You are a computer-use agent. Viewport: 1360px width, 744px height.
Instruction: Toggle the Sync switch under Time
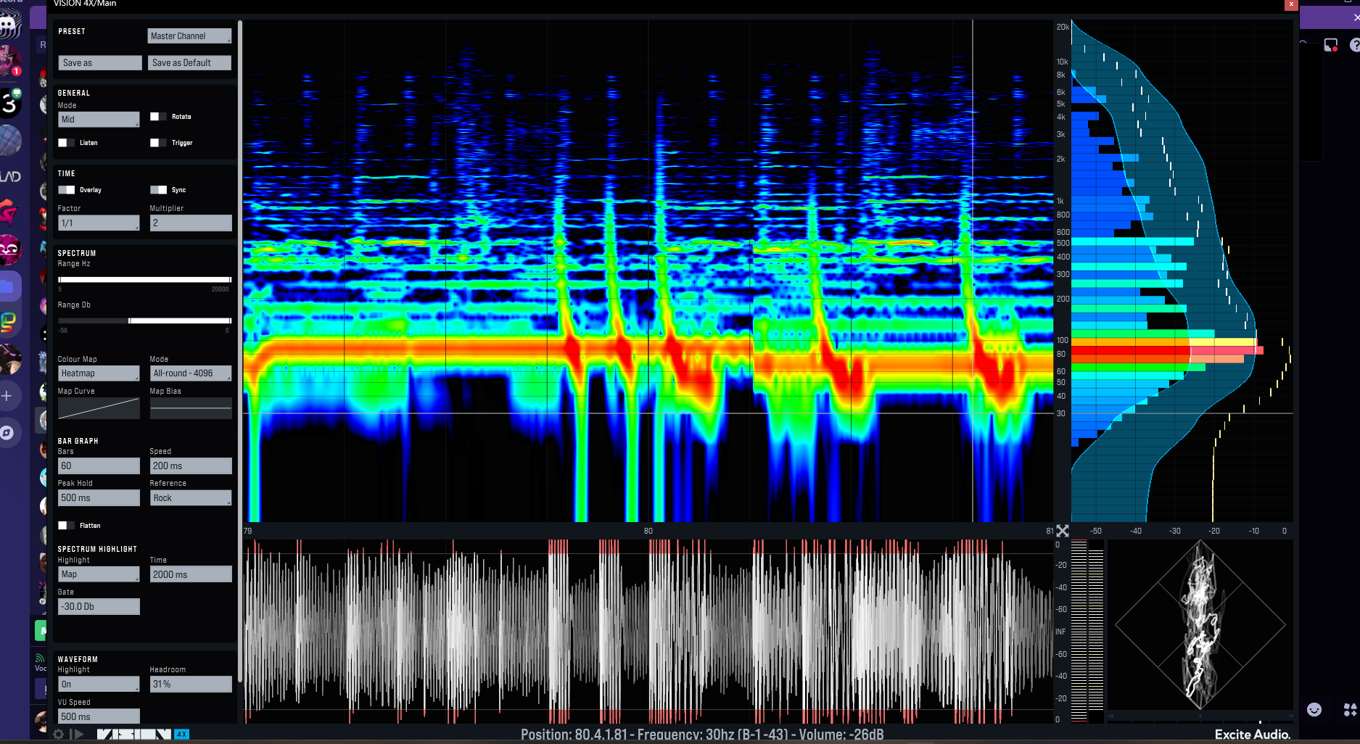tap(158, 190)
